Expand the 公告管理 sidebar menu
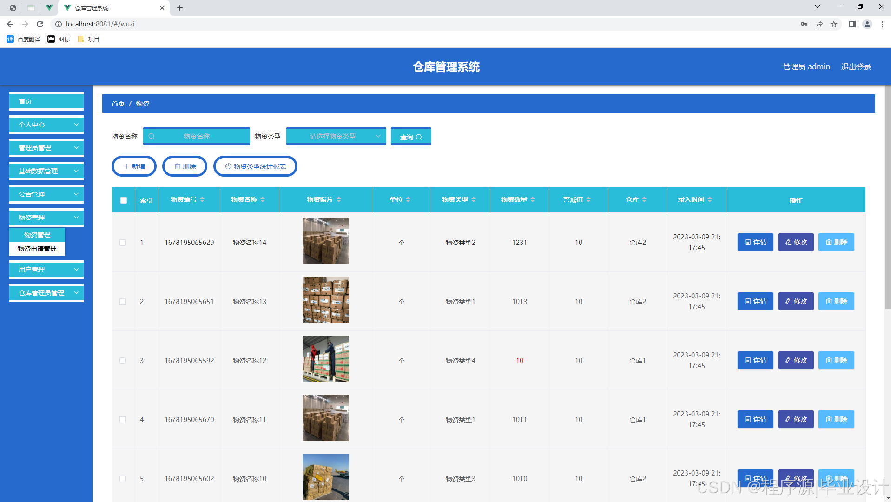The width and height of the screenshot is (891, 502). click(x=46, y=194)
